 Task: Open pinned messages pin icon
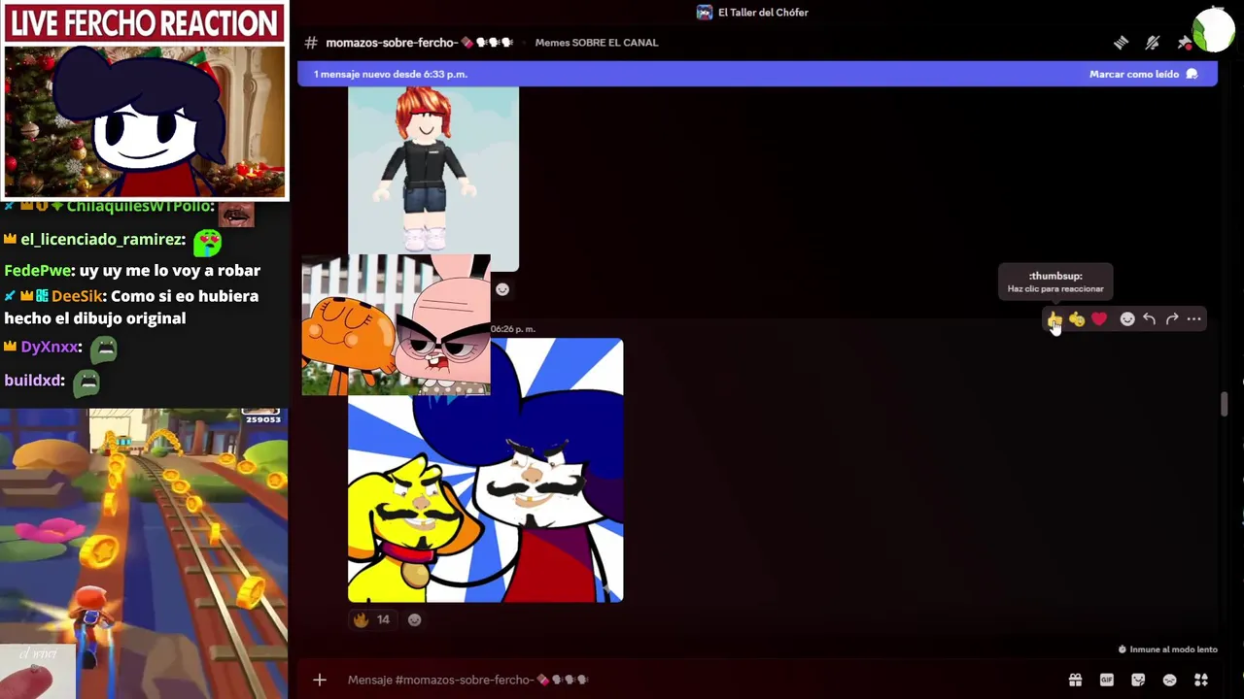(1184, 43)
